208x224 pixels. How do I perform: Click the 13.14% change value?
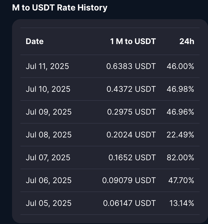click(x=181, y=203)
